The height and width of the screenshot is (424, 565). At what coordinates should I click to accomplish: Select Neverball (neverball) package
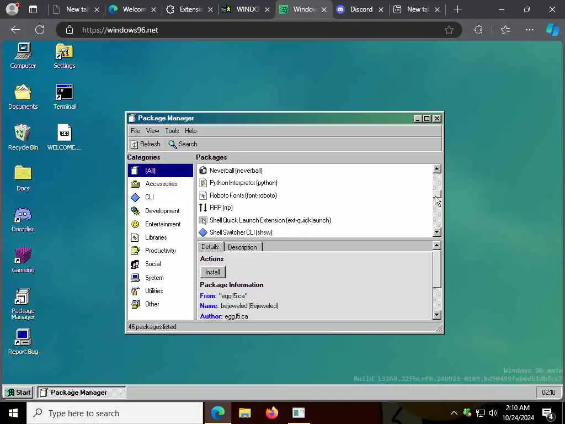click(x=315, y=171)
